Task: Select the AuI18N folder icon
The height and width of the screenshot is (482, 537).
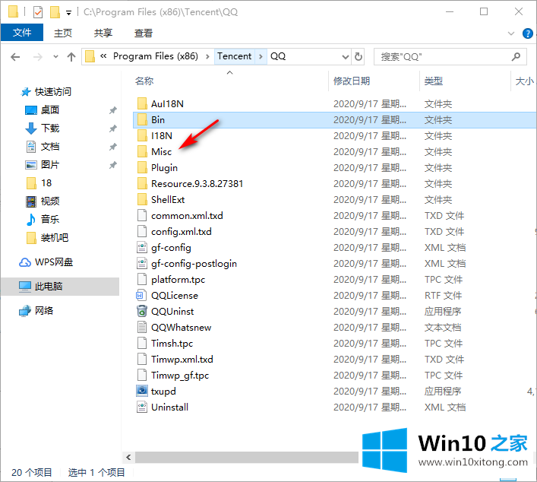Action: coord(142,103)
